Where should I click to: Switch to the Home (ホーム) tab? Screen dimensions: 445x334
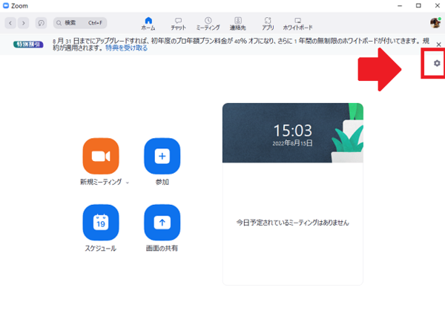148,23
